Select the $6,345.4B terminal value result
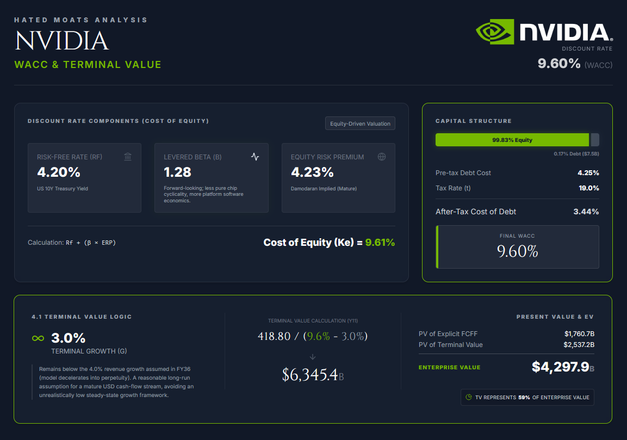 pos(313,375)
